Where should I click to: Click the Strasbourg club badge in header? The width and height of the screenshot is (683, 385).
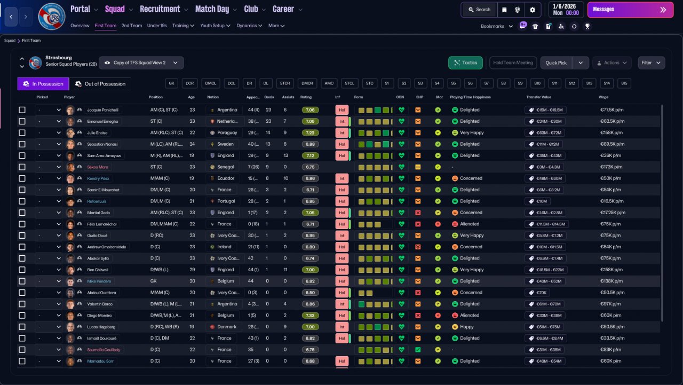point(52,17)
